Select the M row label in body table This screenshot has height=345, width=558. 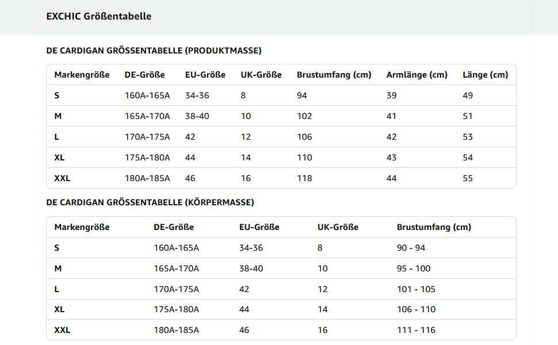58,269
